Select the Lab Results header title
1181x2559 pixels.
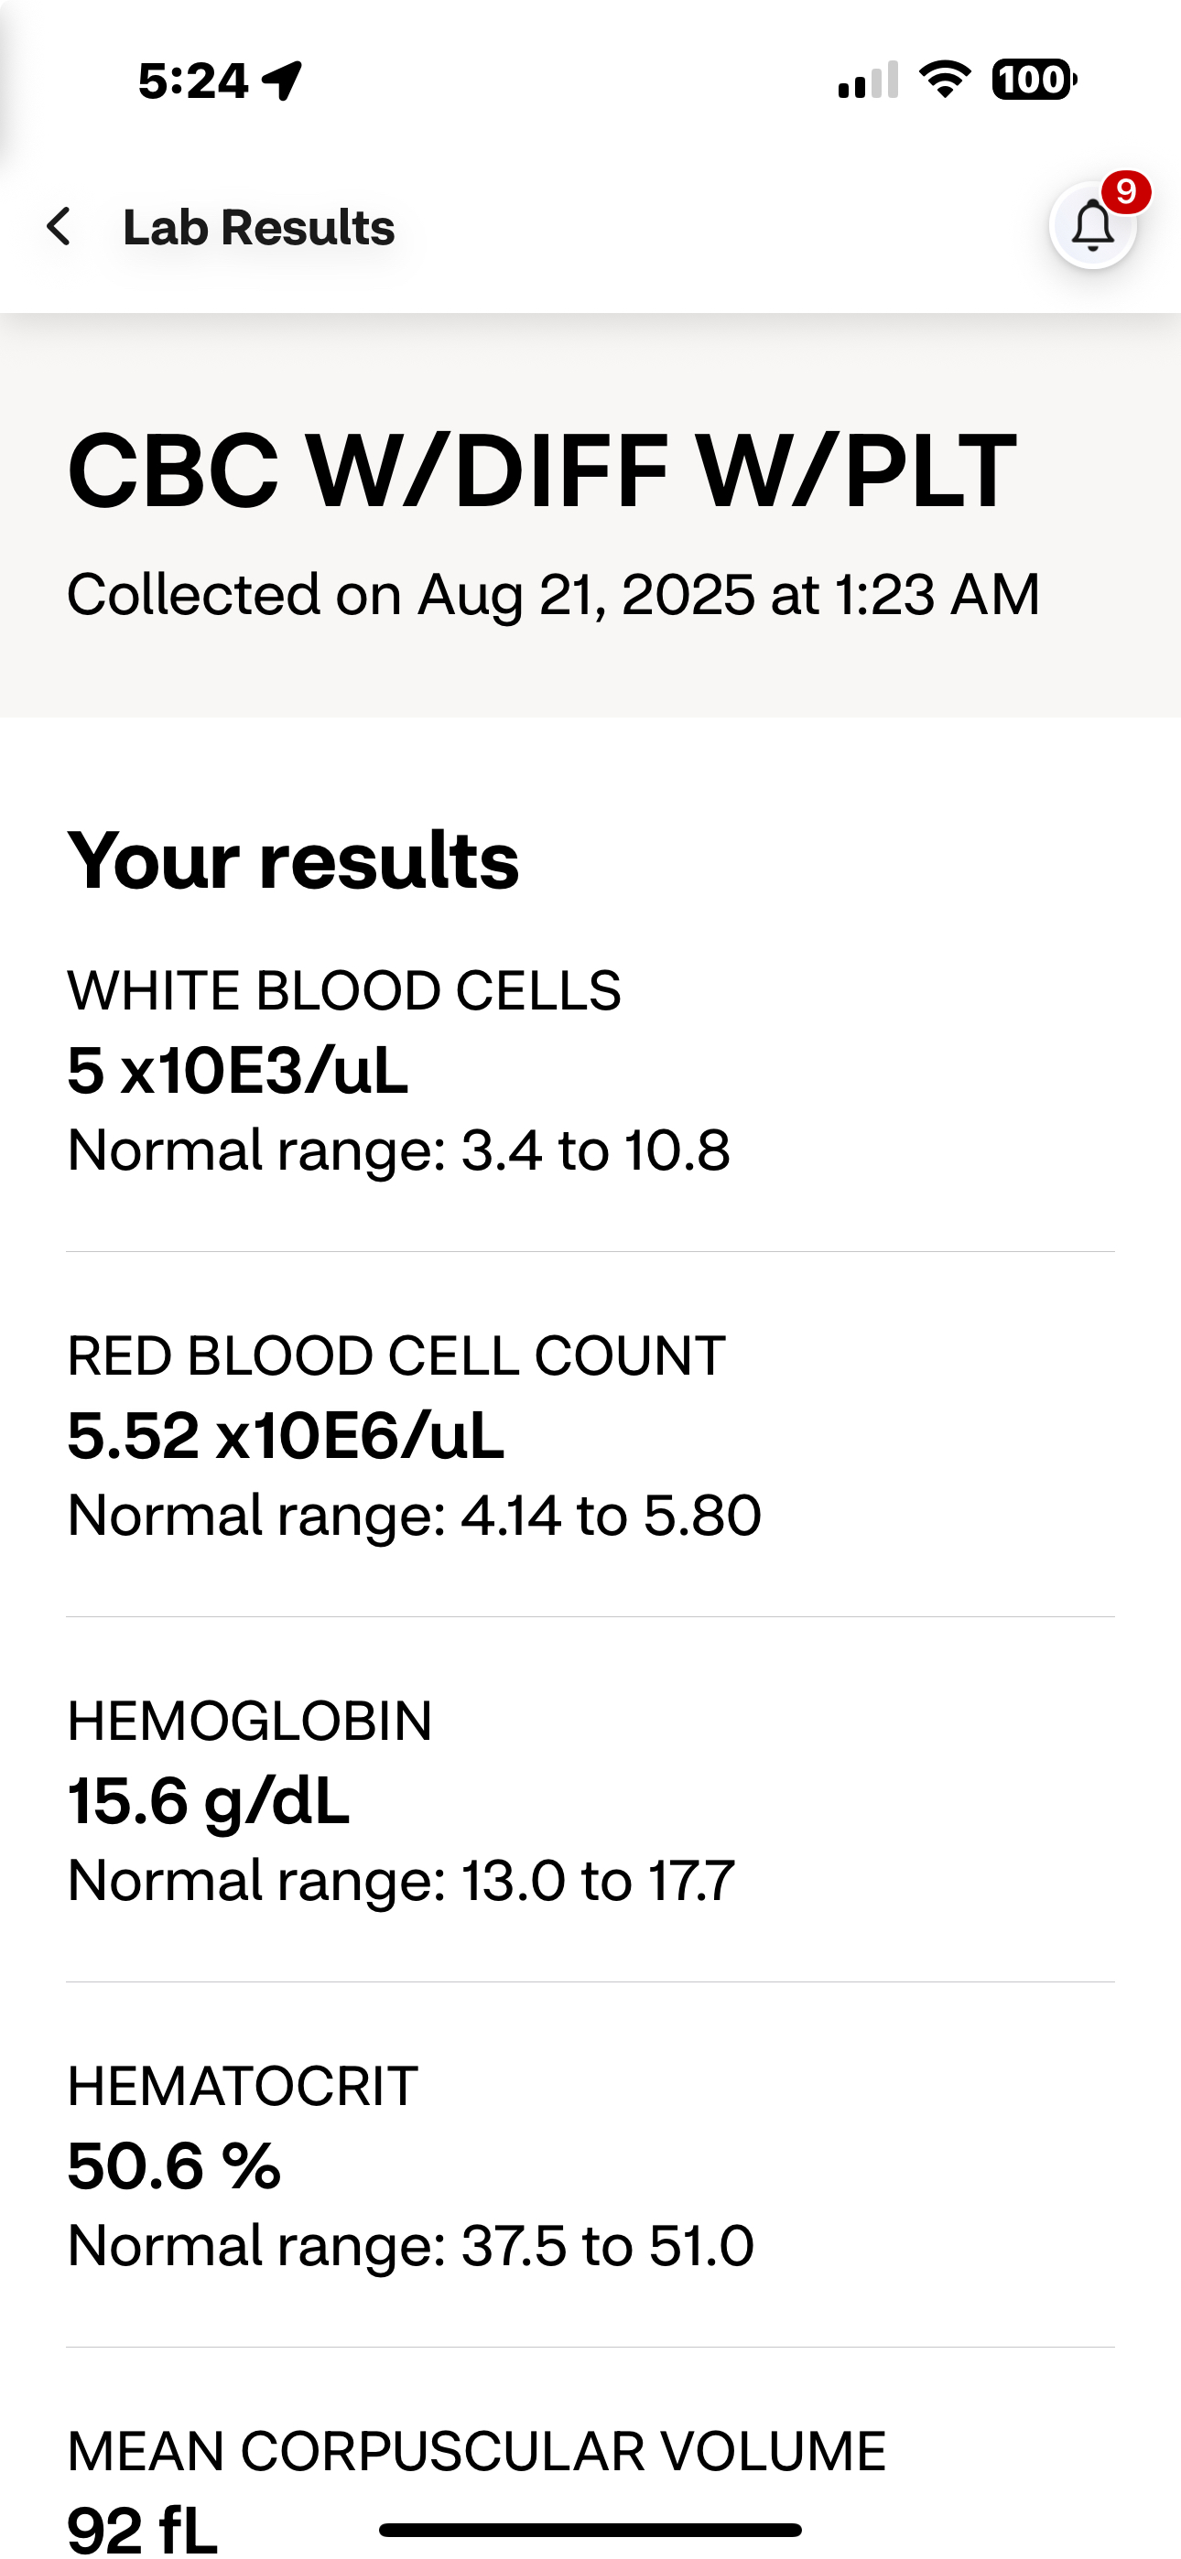(258, 228)
